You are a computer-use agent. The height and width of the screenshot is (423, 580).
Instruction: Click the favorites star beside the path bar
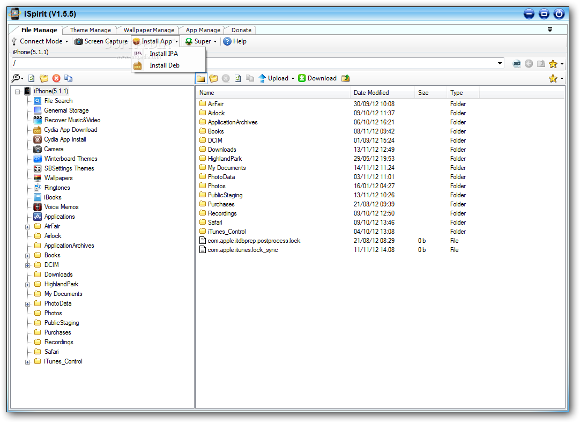coord(553,64)
